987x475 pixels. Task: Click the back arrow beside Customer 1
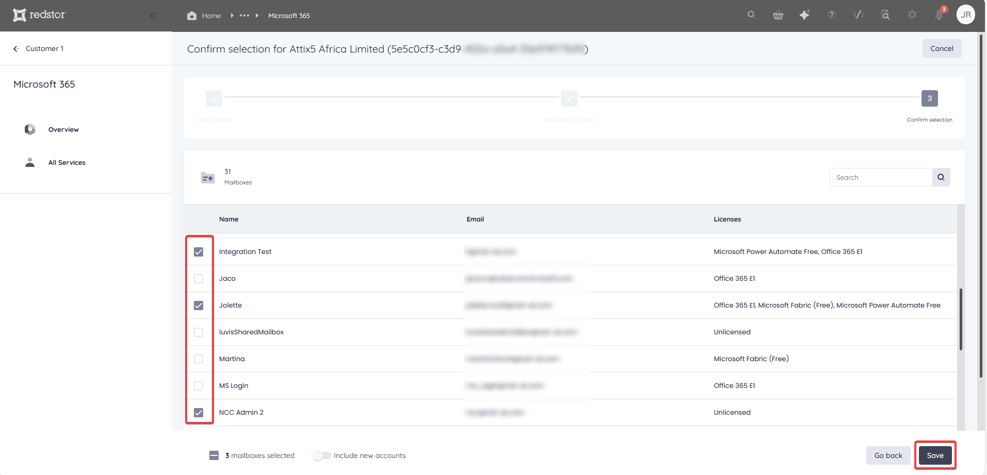coord(17,48)
